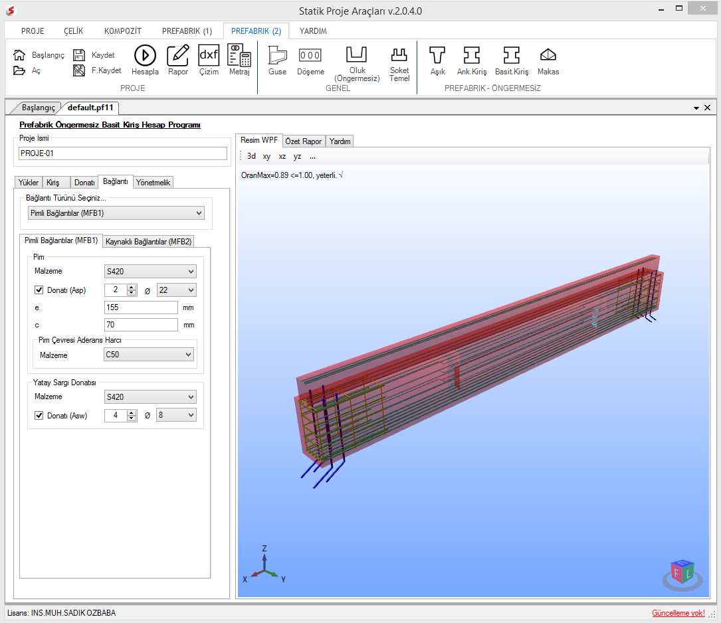This screenshot has width=721, height=623.
Task: Open the Aderans Harcı C50 dropdown
Action: tap(149, 355)
